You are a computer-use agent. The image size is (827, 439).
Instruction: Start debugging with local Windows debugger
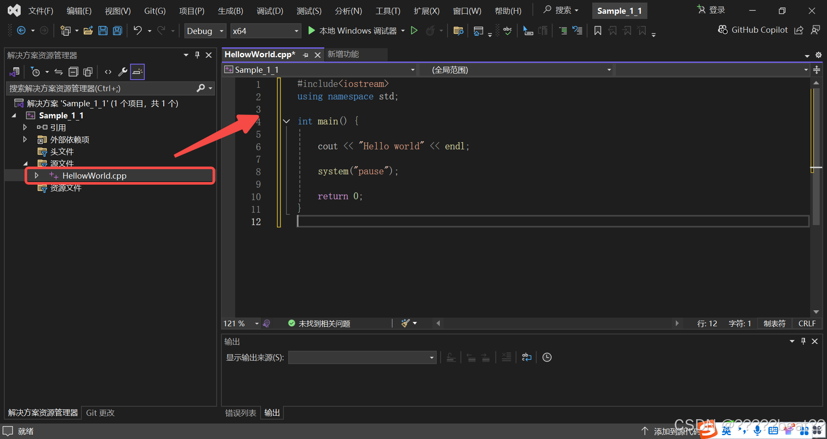pos(353,31)
